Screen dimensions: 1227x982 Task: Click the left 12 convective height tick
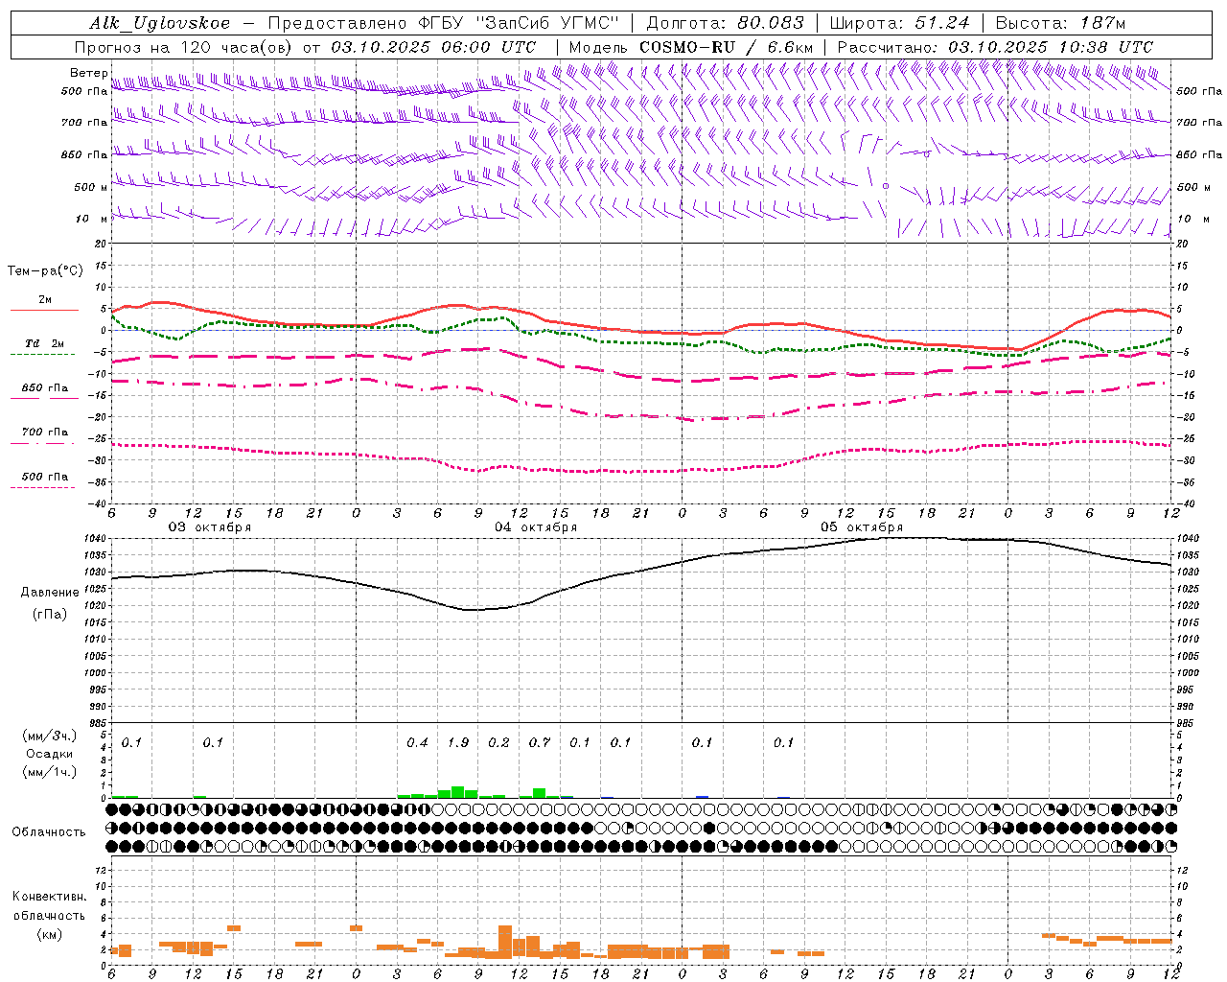point(103,870)
